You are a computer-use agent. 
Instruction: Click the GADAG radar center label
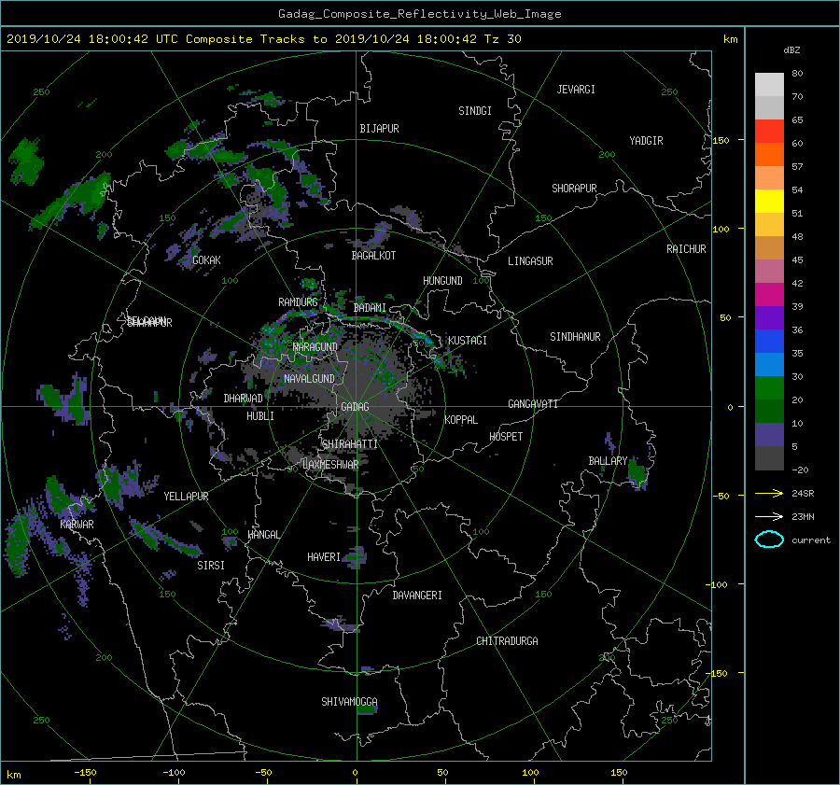[x=355, y=407]
